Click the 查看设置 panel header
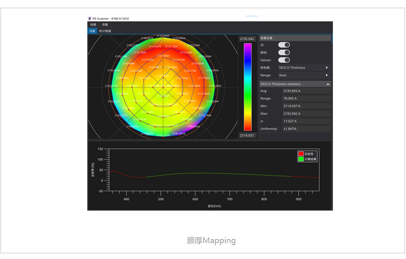The height and width of the screenshot is (259, 406). point(295,38)
